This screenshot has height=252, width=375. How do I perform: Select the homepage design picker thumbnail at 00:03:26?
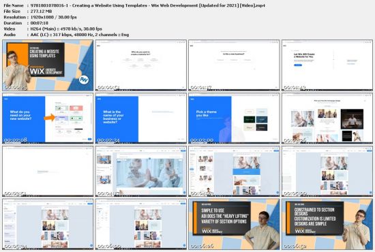tap(327, 119)
